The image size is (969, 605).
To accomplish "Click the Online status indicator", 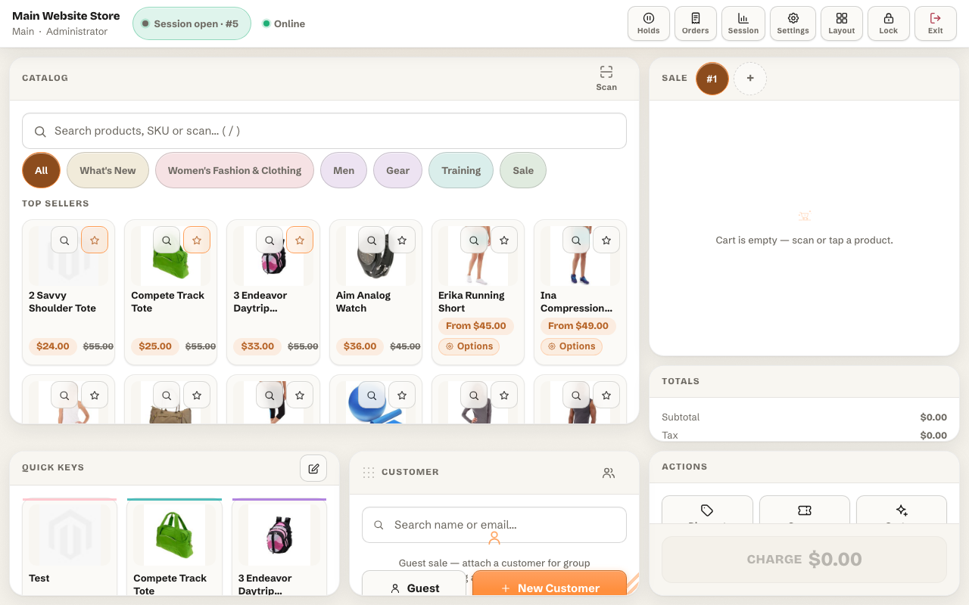I will click(284, 23).
